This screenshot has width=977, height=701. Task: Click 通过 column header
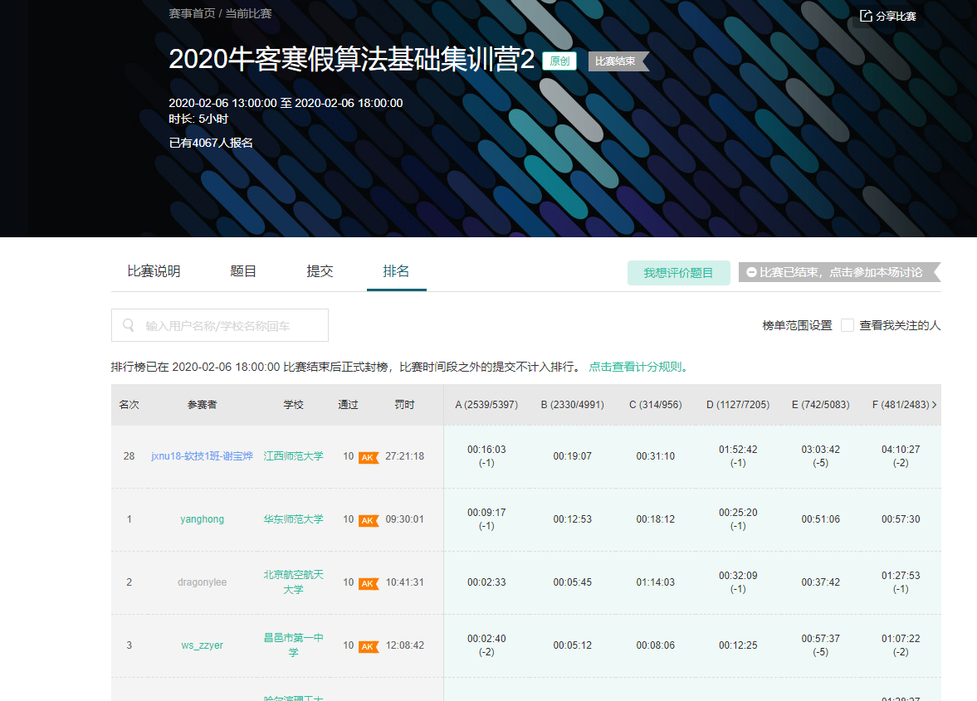[x=349, y=405]
